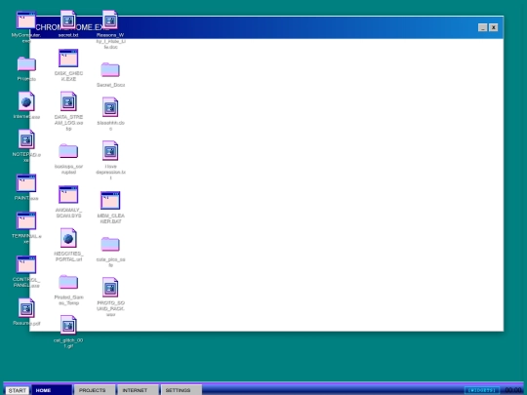Launch the TERMINAL.exe icon

(26, 221)
